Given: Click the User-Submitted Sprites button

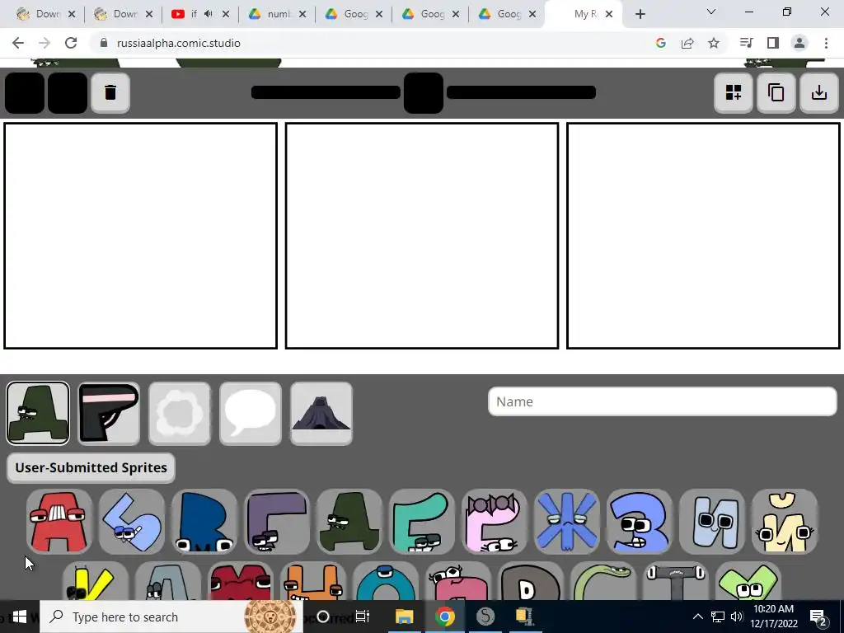Looking at the screenshot, I should point(91,467).
